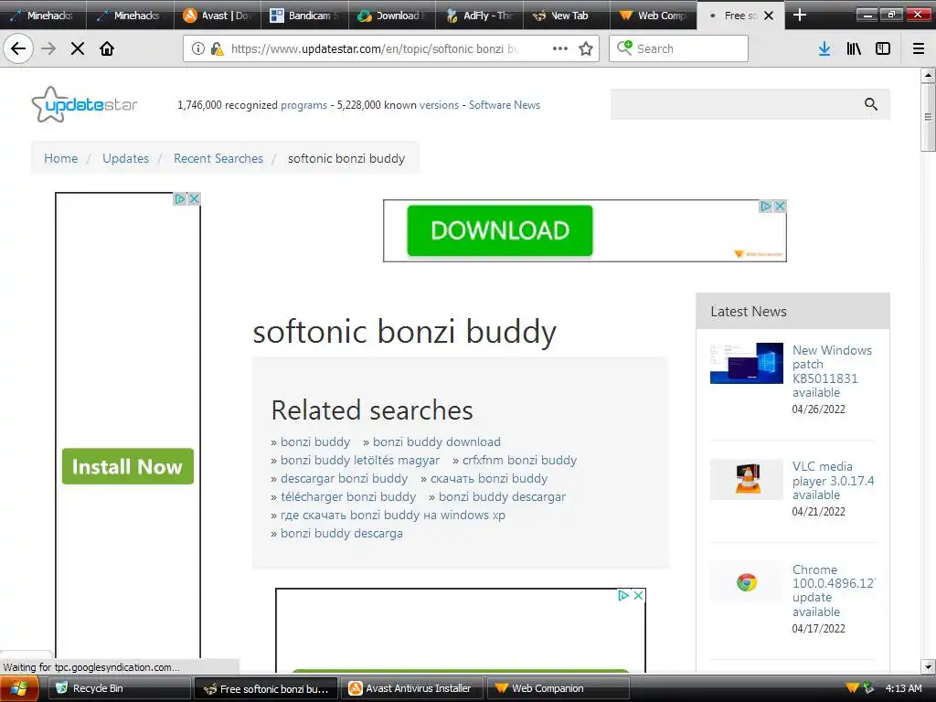This screenshot has height=702, width=936.
Task: Open the Software News link
Action: click(505, 105)
